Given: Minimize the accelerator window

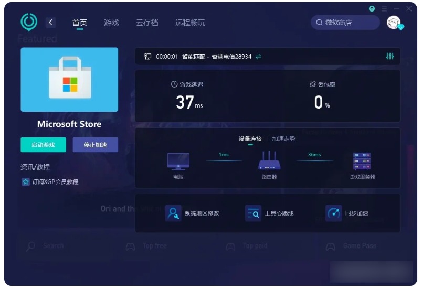Looking at the screenshot, I should [396, 9].
